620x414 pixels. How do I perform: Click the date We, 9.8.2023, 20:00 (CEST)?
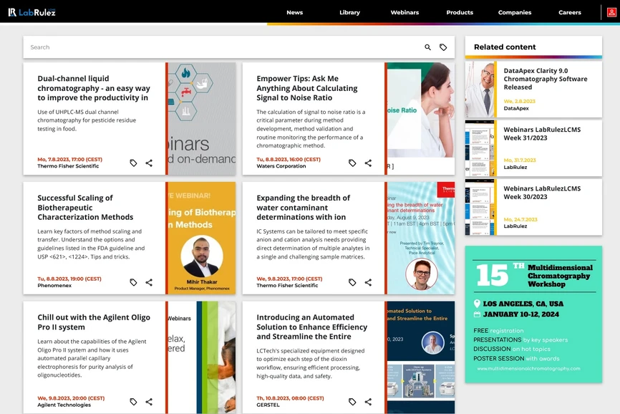click(x=71, y=398)
